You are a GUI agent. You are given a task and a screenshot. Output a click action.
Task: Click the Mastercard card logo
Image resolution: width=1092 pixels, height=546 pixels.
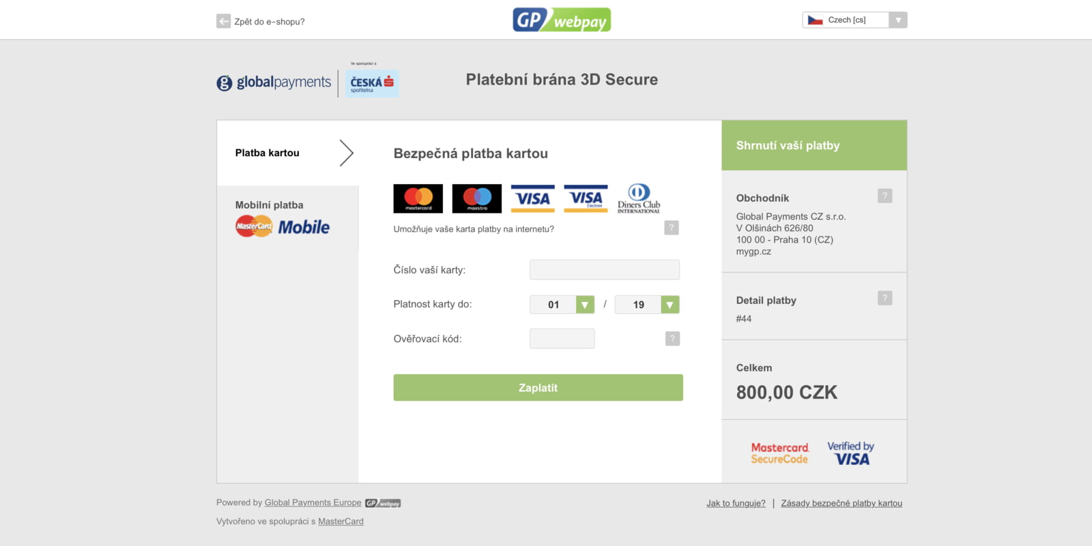(418, 198)
